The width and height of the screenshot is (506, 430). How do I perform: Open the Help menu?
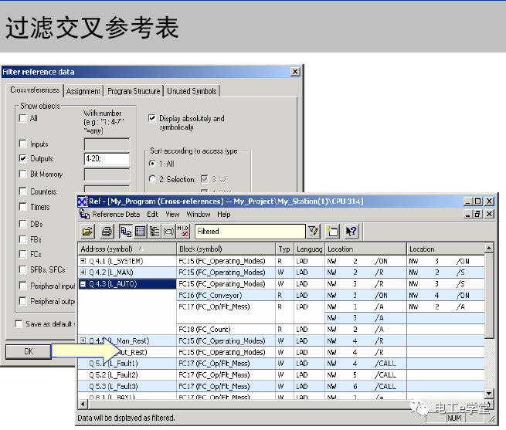click(223, 215)
